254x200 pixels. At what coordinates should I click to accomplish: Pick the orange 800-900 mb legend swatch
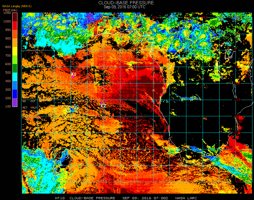[15, 43]
